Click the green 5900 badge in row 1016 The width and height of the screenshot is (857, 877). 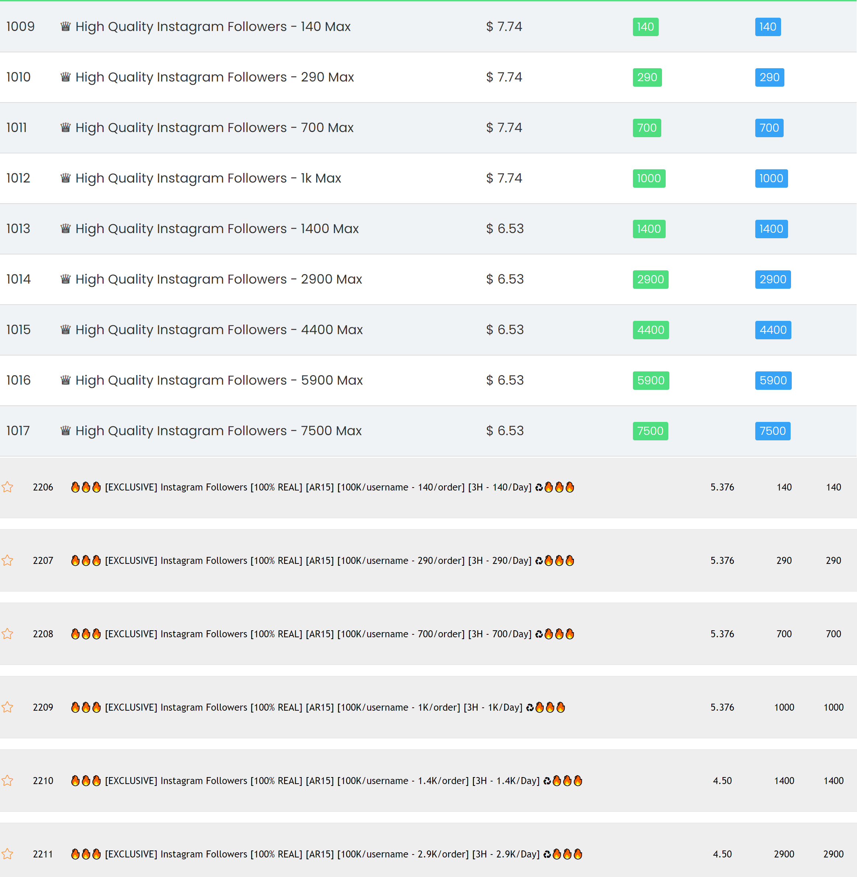click(x=651, y=380)
